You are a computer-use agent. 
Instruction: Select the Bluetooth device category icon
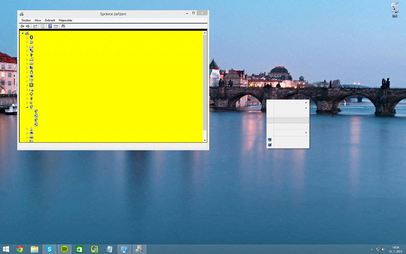(x=31, y=37)
